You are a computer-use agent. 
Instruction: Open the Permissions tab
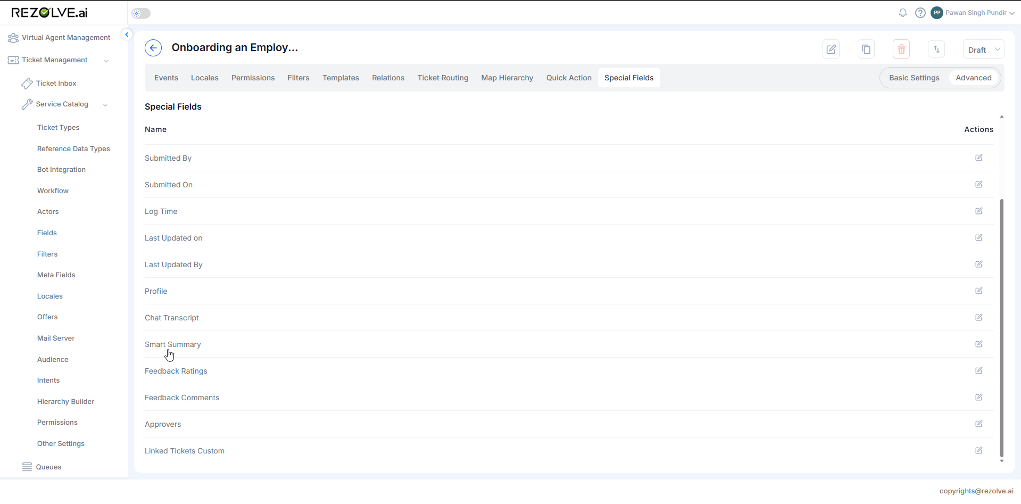[253, 78]
